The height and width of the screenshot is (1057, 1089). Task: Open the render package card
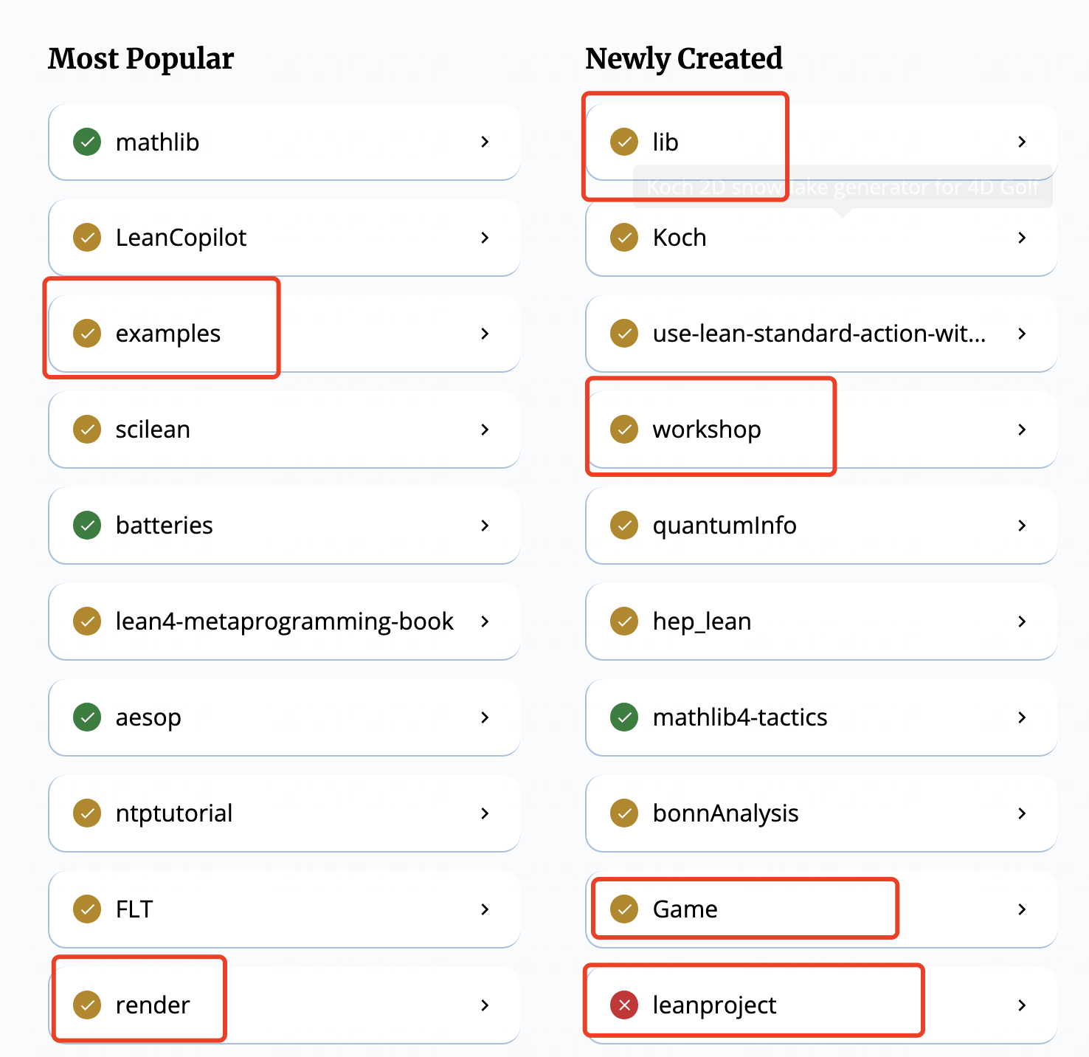(284, 1005)
